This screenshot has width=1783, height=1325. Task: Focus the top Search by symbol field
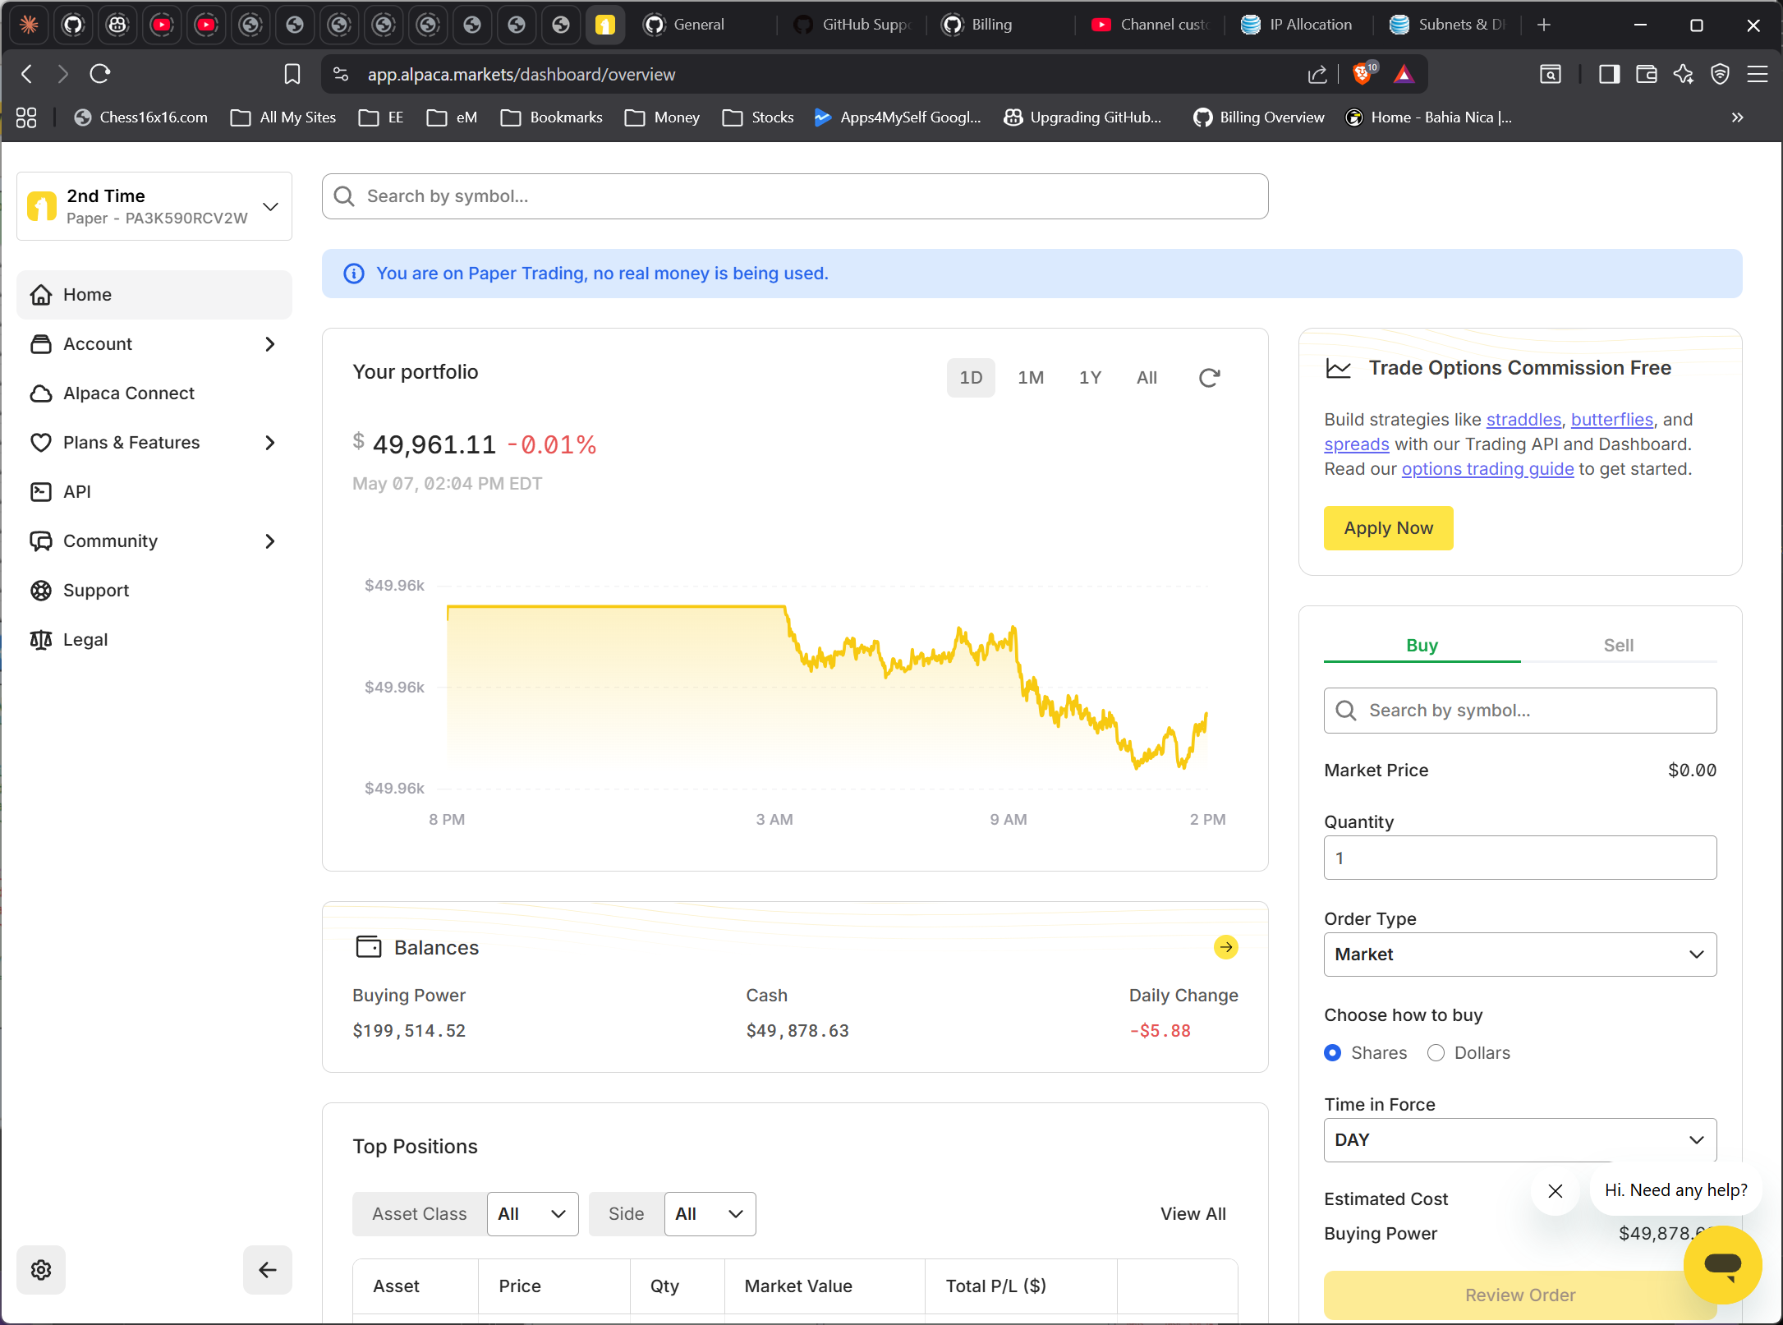coord(795,196)
